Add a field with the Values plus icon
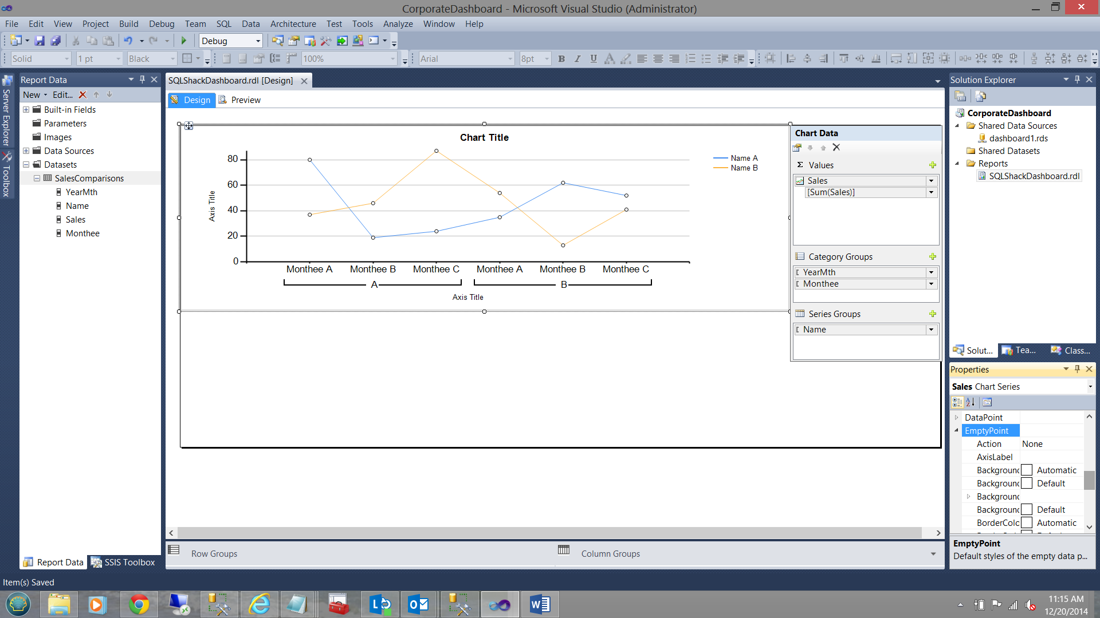The image size is (1100, 618). click(933, 165)
